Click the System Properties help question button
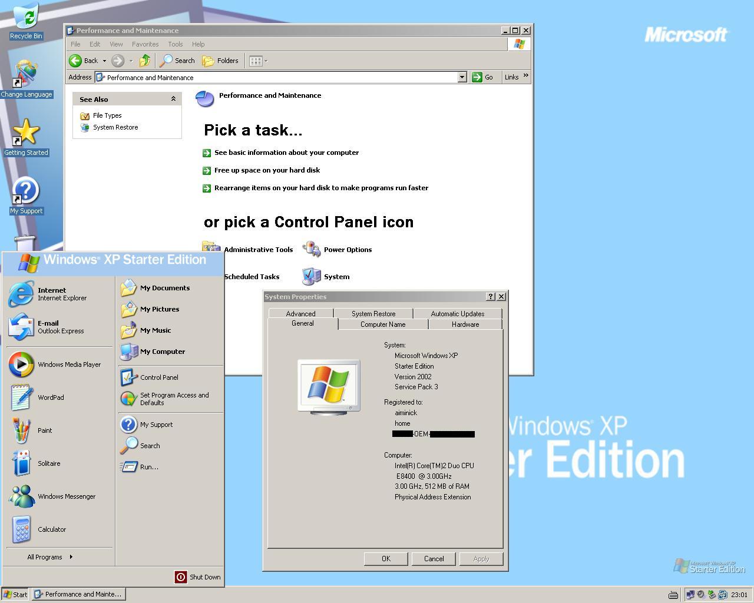This screenshot has width=754, height=603. (491, 296)
